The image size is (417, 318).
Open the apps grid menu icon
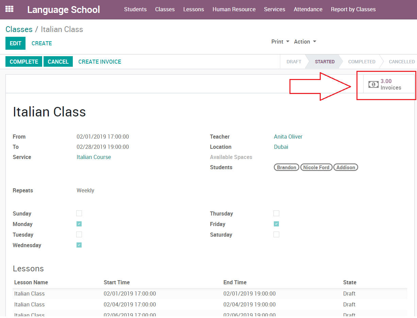pos(9,9)
